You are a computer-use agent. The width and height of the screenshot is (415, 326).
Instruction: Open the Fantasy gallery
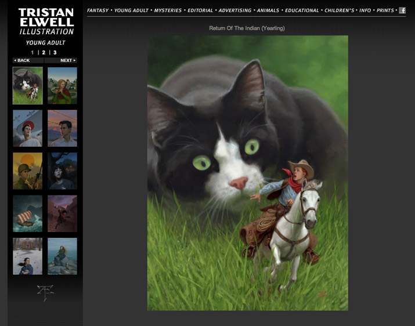[x=98, y=10]
